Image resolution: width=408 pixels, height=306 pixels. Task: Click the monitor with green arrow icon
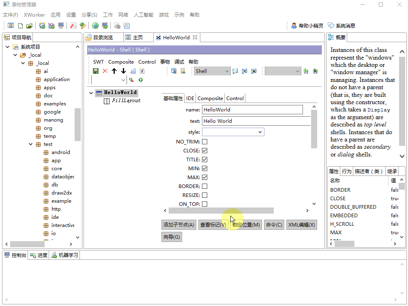click(x=105, y=26)
